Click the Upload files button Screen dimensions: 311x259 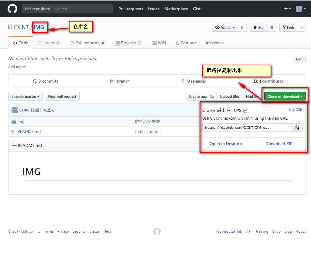point(230,96)
